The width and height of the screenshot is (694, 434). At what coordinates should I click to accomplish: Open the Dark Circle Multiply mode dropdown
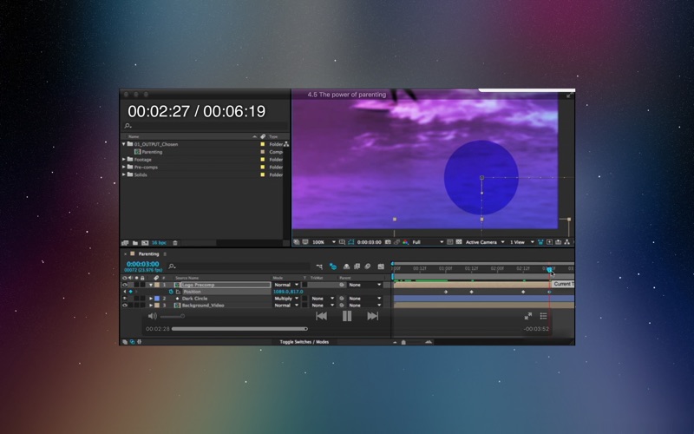[x=286, y=299]
